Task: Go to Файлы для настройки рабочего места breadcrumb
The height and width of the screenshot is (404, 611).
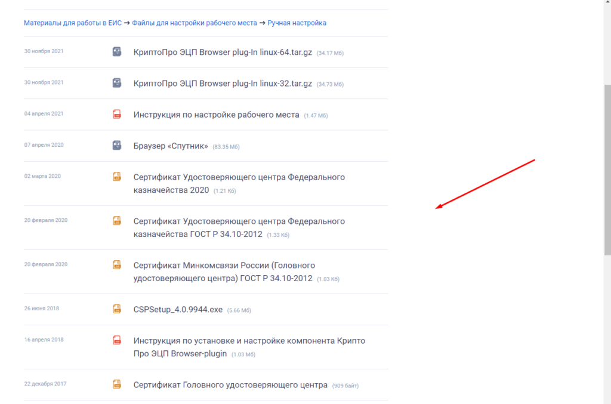Action: click(x=194, y=23)
